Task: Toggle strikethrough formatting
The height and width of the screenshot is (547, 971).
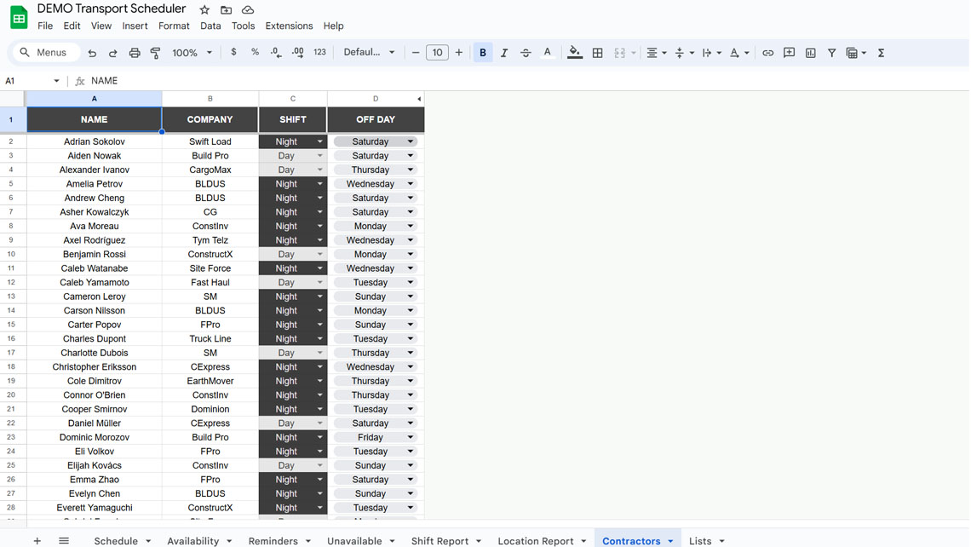Action: (526, 53)
